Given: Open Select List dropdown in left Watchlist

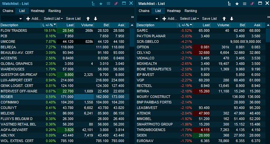Looking at the screenshot, I should [53, 19].
